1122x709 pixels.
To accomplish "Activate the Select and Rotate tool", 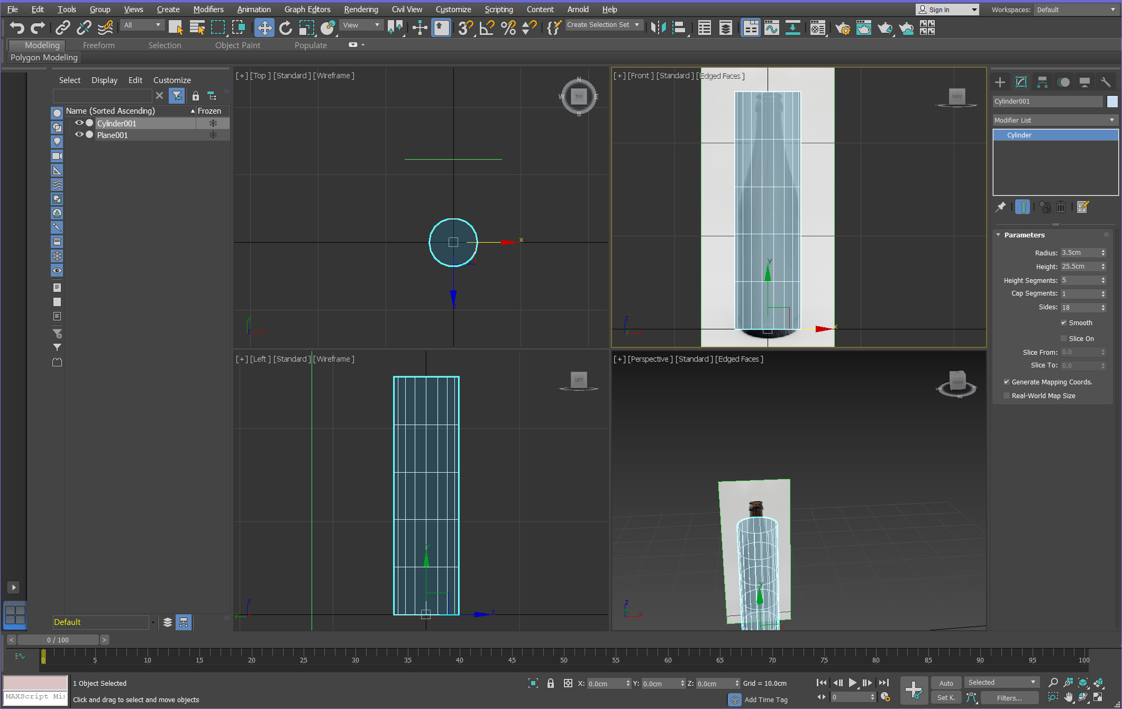I will click(285, 27).
